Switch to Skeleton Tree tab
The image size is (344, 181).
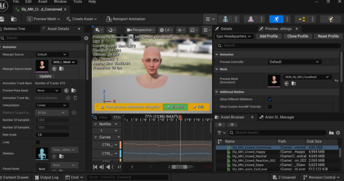14,29
